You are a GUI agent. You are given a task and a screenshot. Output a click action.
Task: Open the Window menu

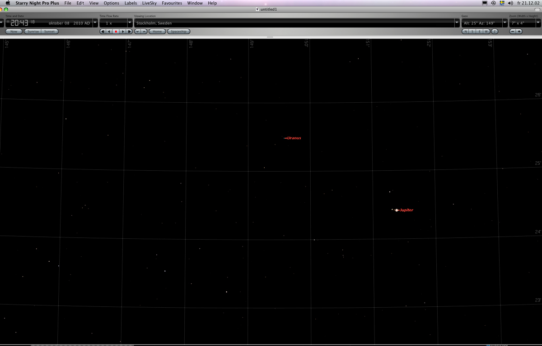click(x=195, y=3)
